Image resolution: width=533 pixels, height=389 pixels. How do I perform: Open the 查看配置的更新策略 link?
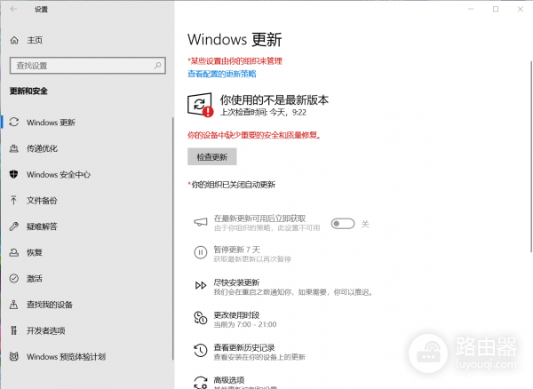tap(222, 74)
